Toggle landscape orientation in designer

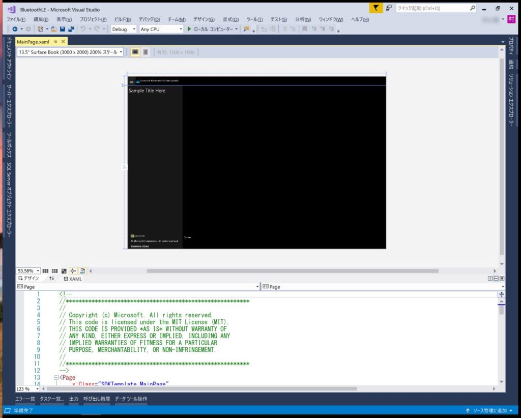click(x=135, y=52)
